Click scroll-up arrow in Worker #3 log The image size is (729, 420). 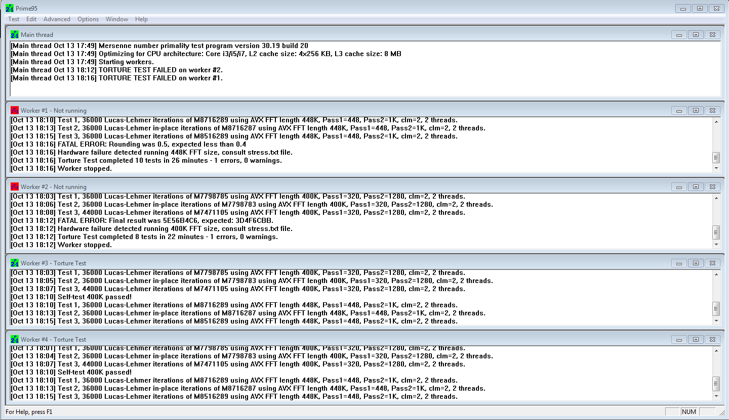(x=716, y=274)
